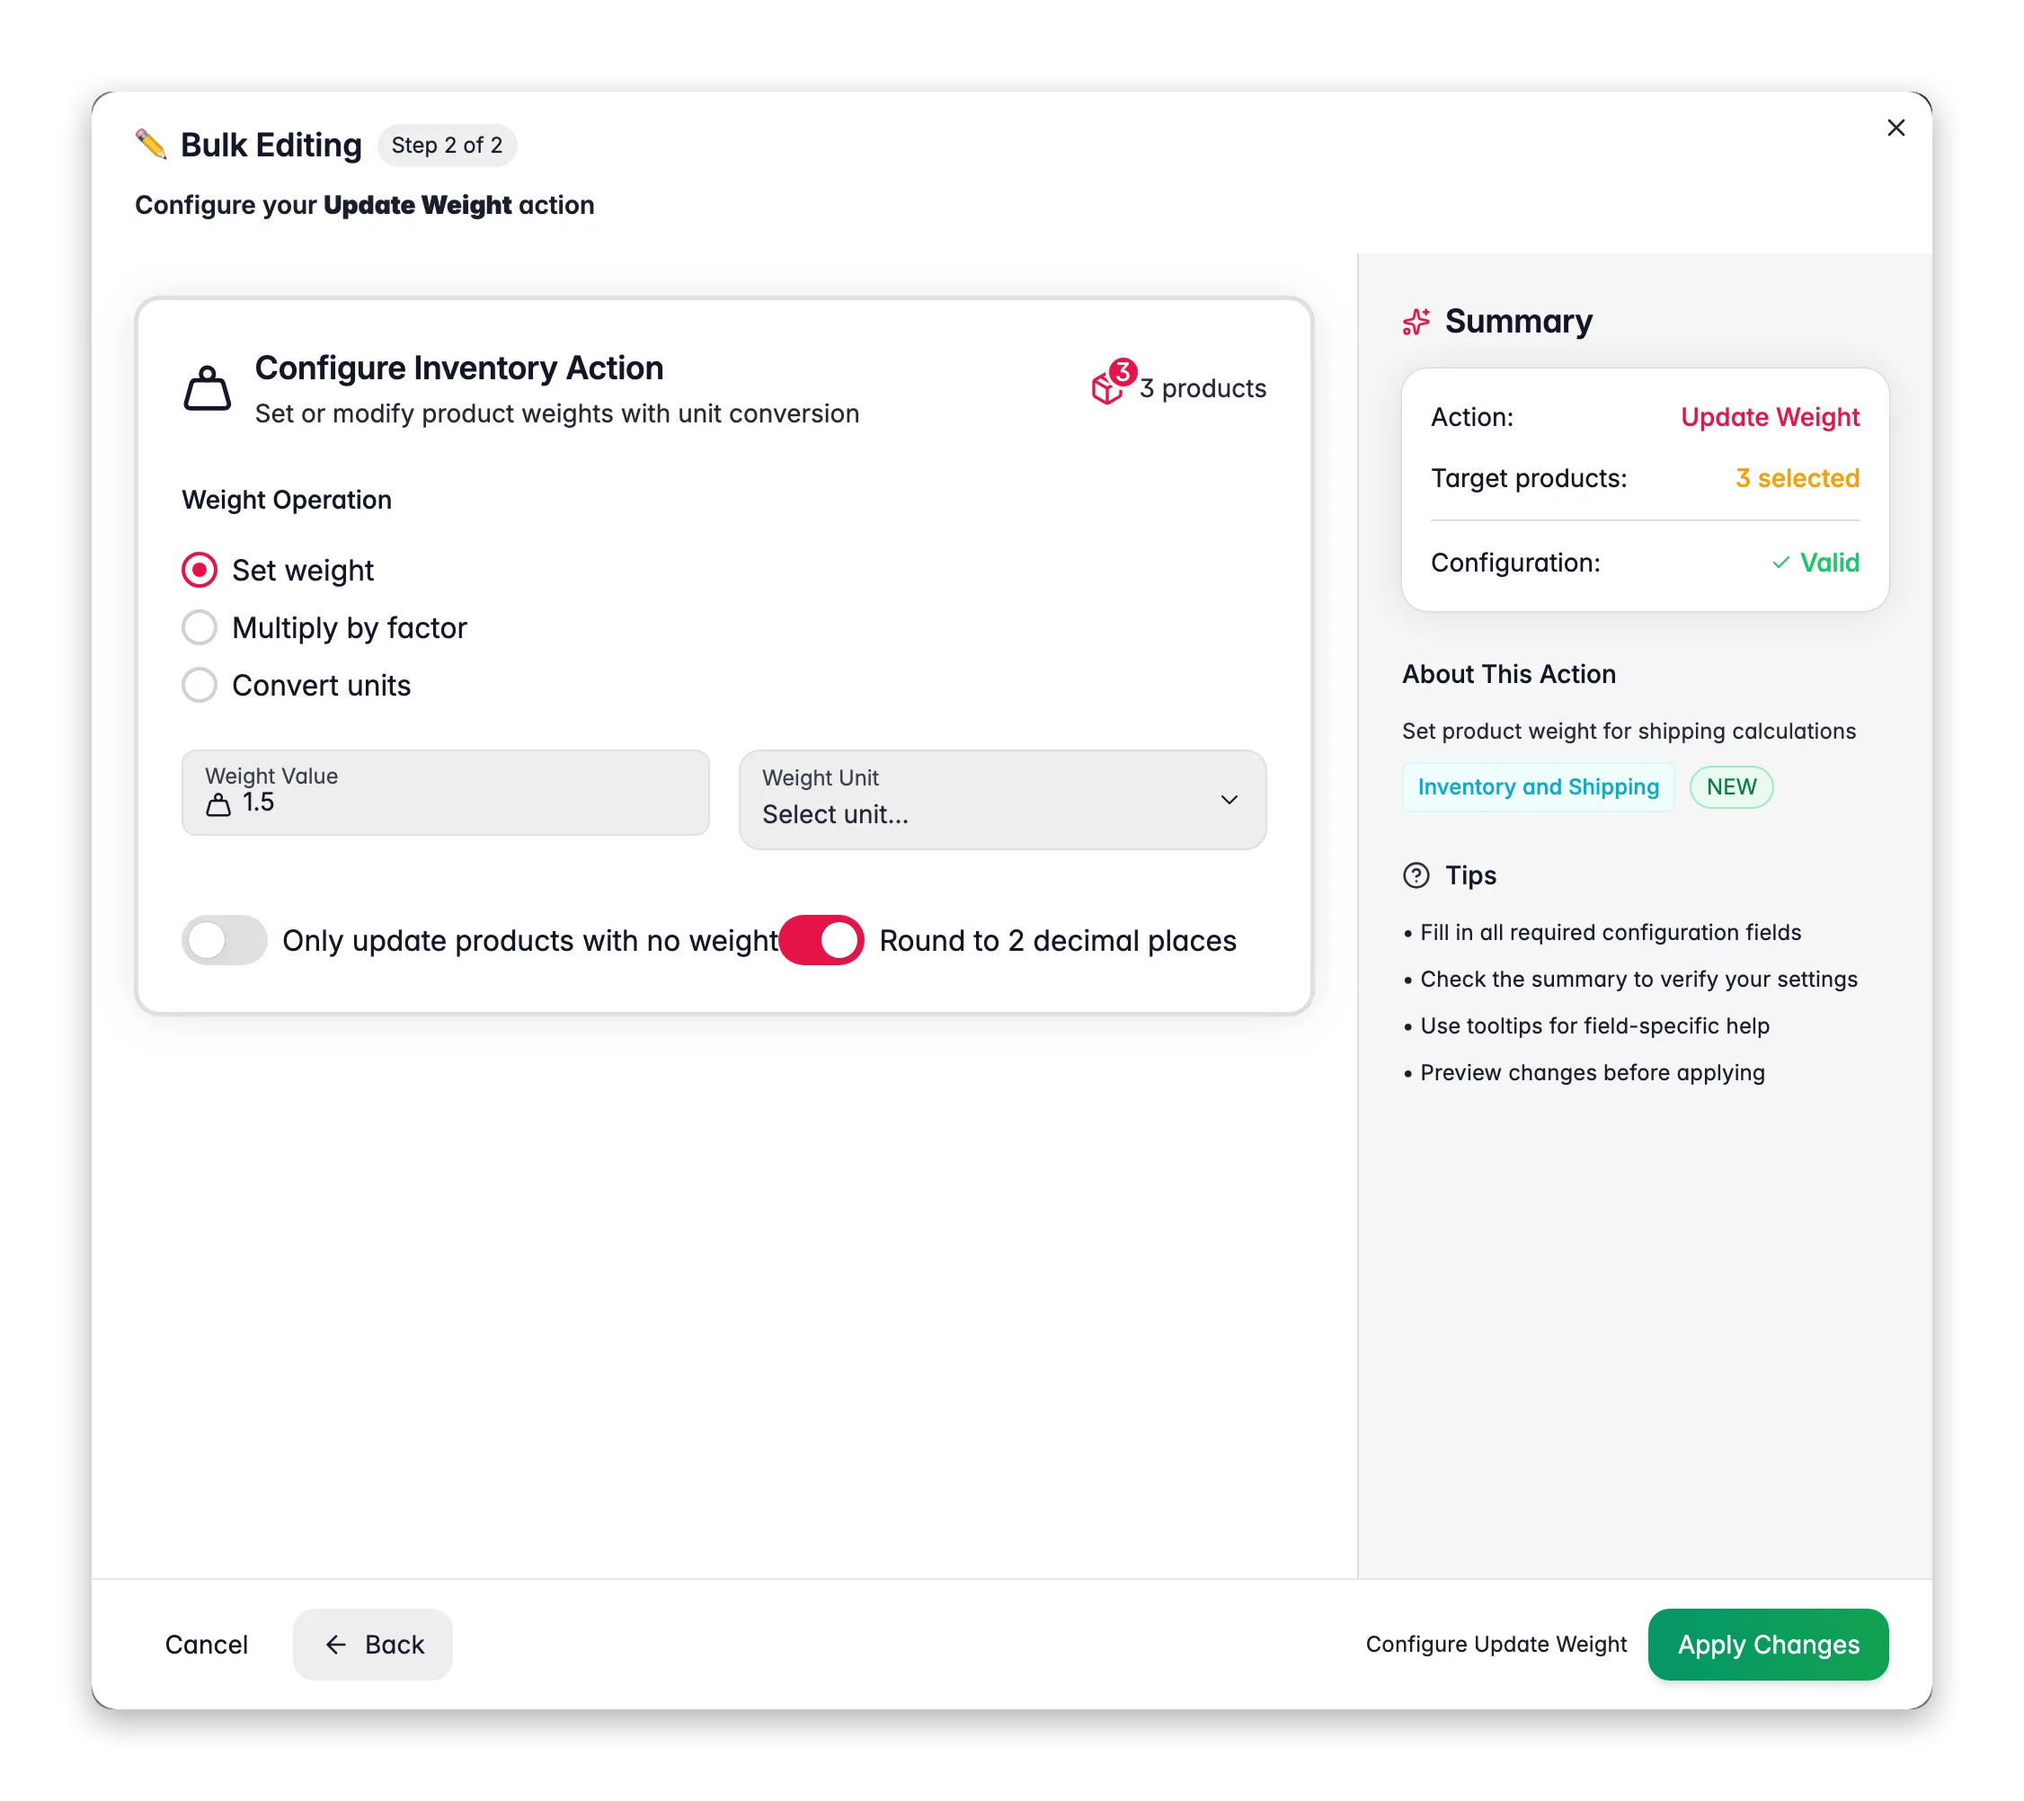Click the 'Configure Inventory Action' title

(458, 368)
